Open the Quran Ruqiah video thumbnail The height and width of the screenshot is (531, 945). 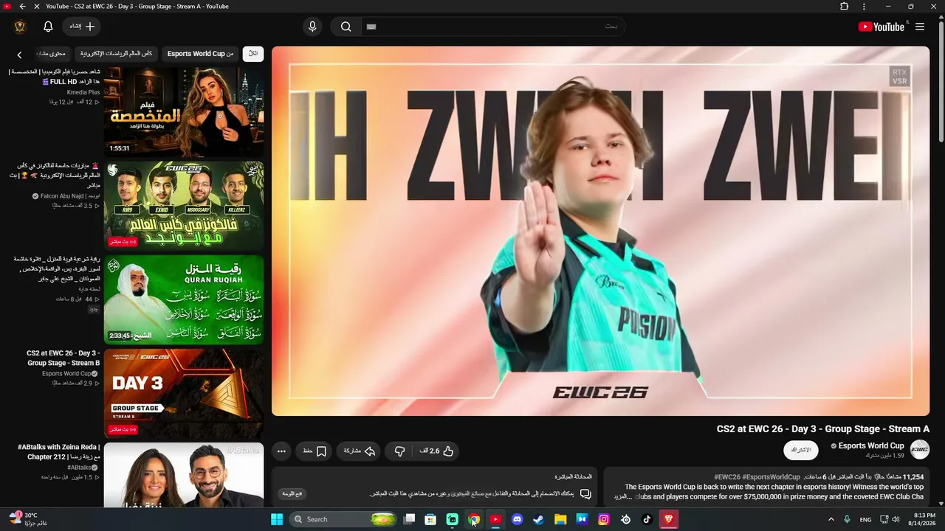pos(184,299)
